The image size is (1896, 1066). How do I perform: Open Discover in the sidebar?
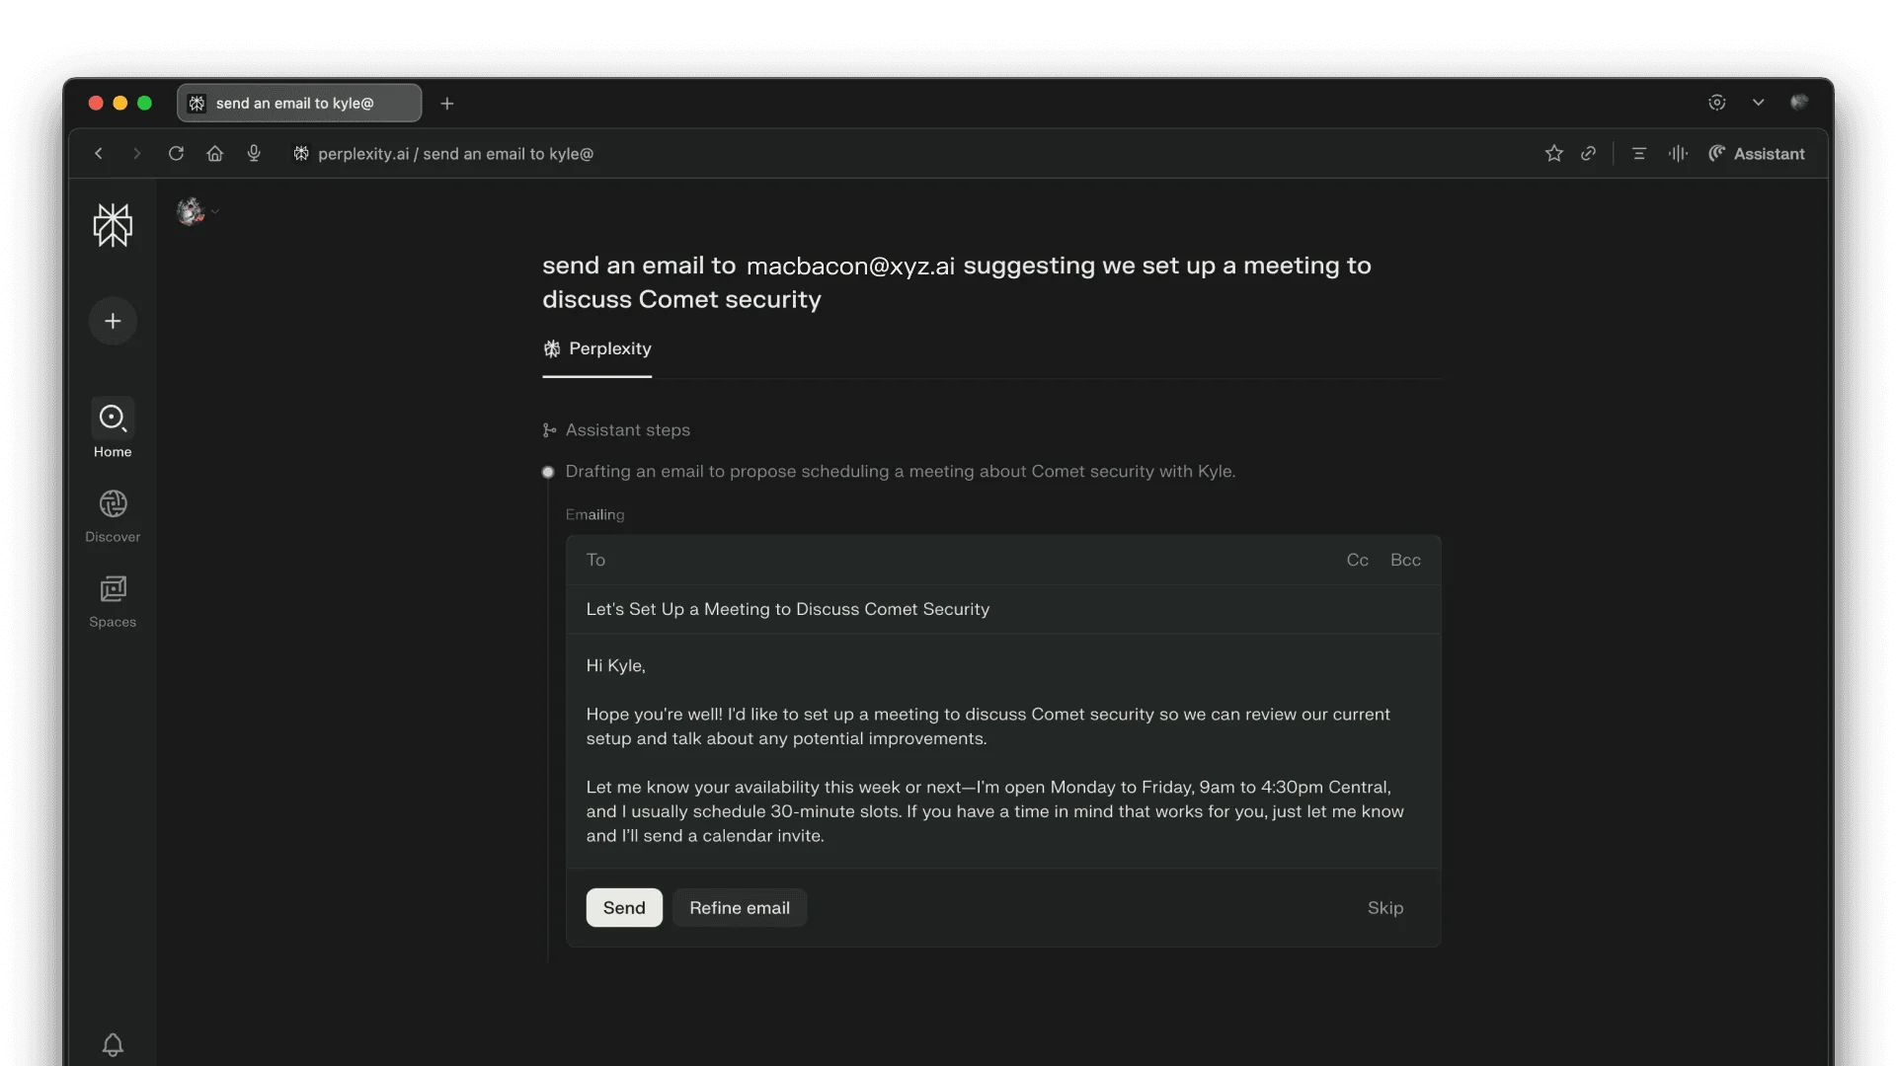click(x=113, y=516)
